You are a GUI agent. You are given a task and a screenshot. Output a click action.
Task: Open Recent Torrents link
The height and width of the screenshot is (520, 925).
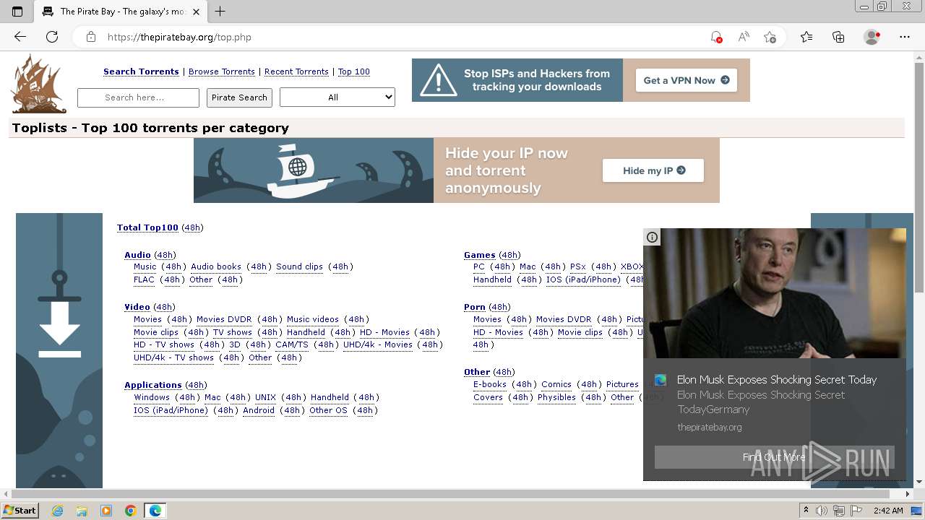click(x=296, y=71)
